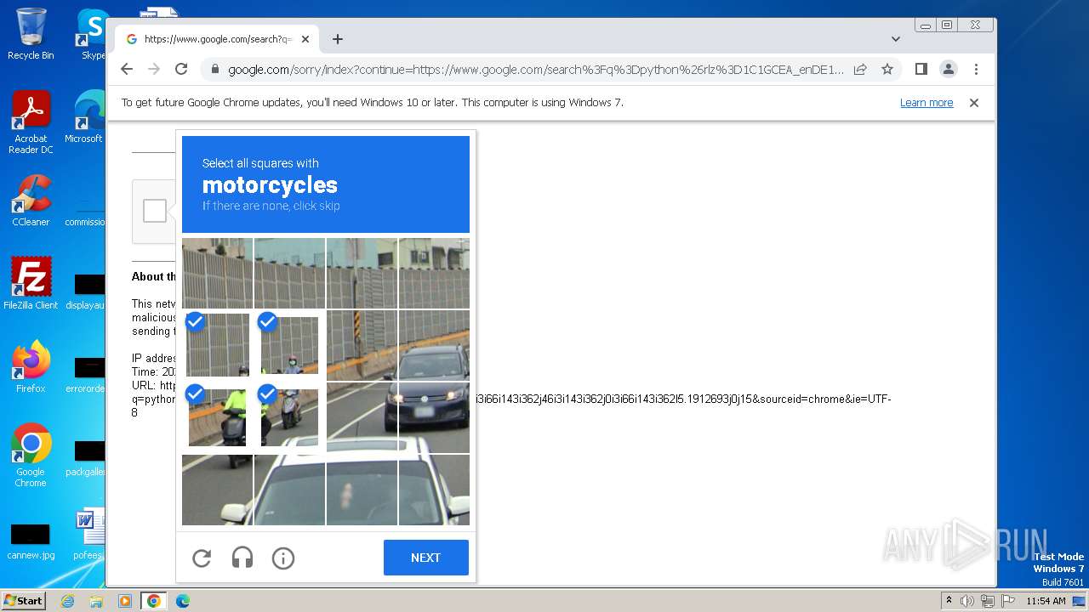Screen dimensions: 1089x612
Task: Open Recycle Bin desktop icon
Action: coord(31,34)
